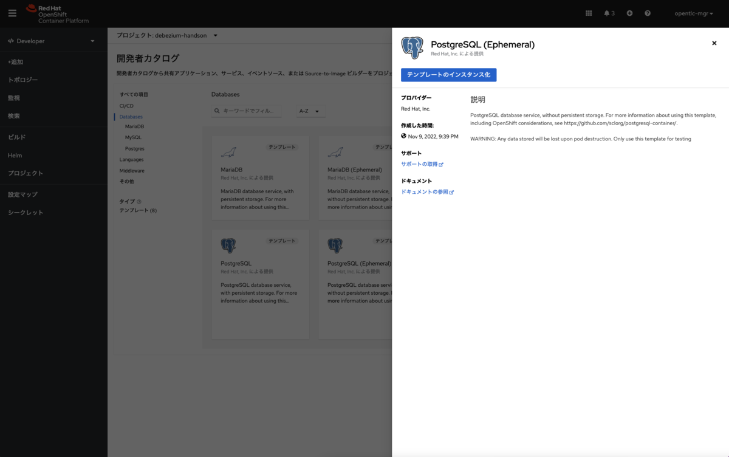Expand the Developer perspective switcher
Image resolution: width=729 pixels, height=457 pixels.
52,41
